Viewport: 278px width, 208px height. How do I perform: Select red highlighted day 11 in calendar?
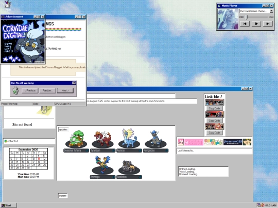39,159
